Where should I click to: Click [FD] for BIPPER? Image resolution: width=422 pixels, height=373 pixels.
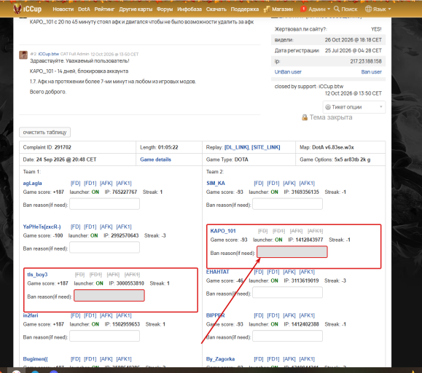coord(258,315)
